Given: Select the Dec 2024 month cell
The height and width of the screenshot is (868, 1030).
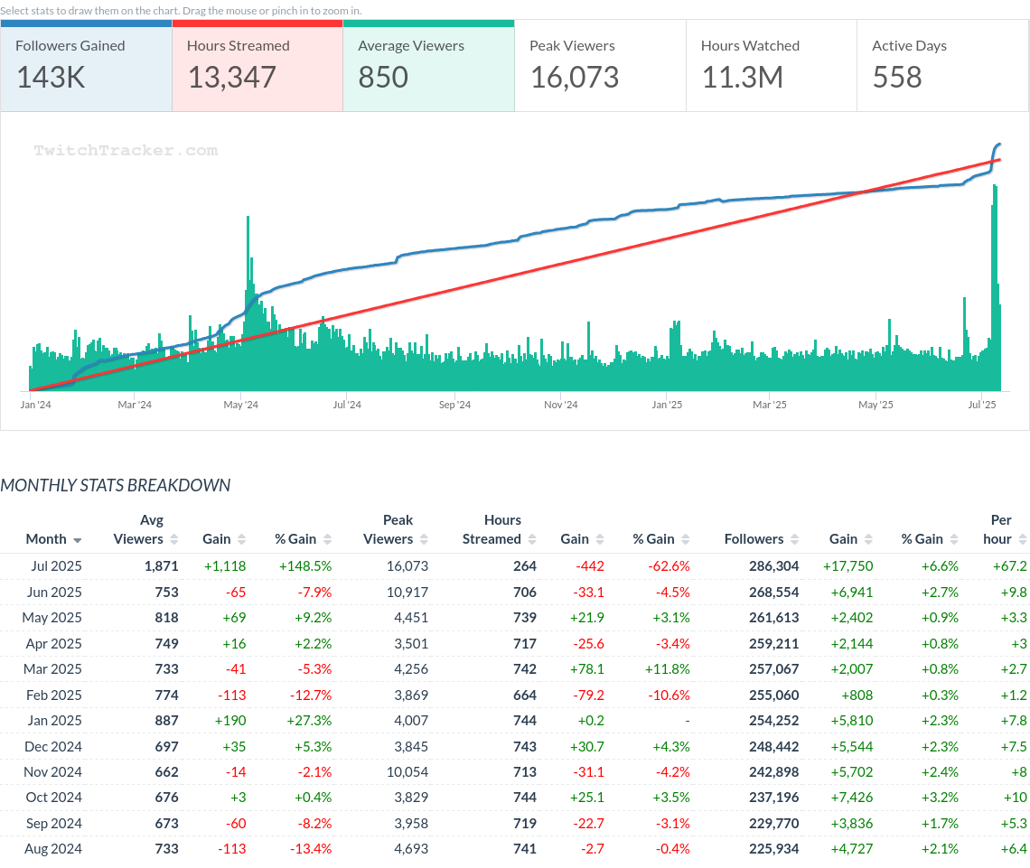Looking at the screenshot, I should tap(53, 747).
